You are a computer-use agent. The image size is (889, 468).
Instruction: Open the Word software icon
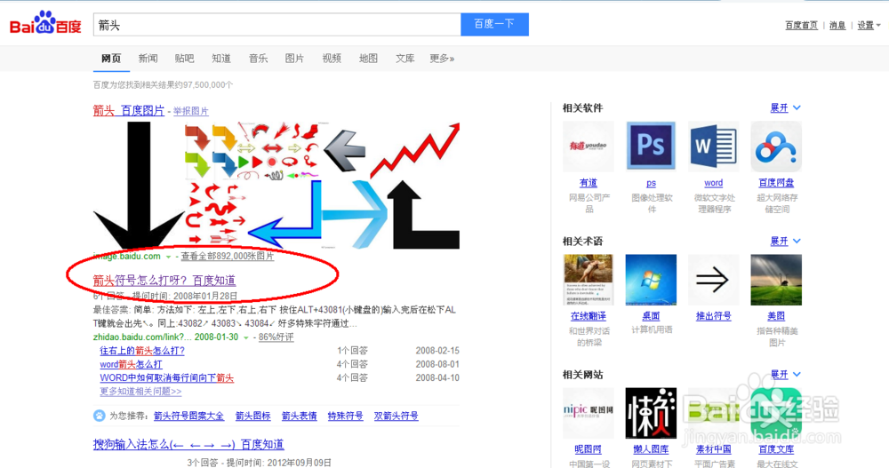tap(713, 147)
